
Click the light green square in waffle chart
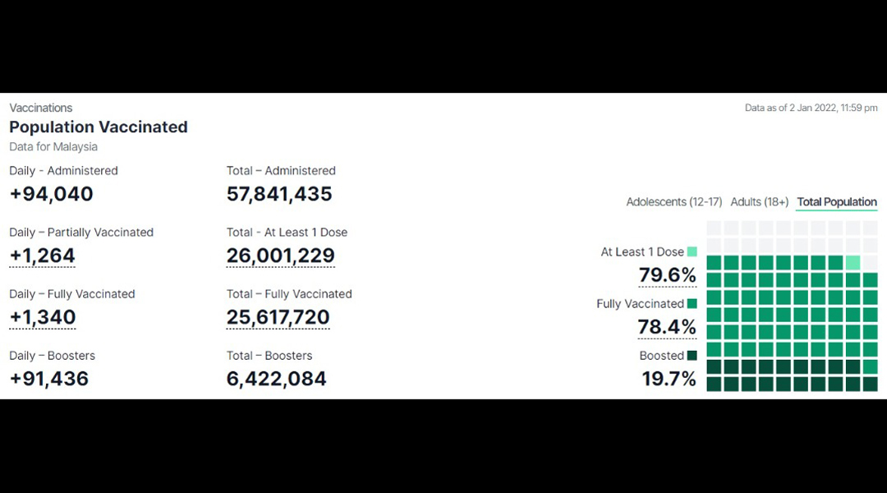click(853, 263)
